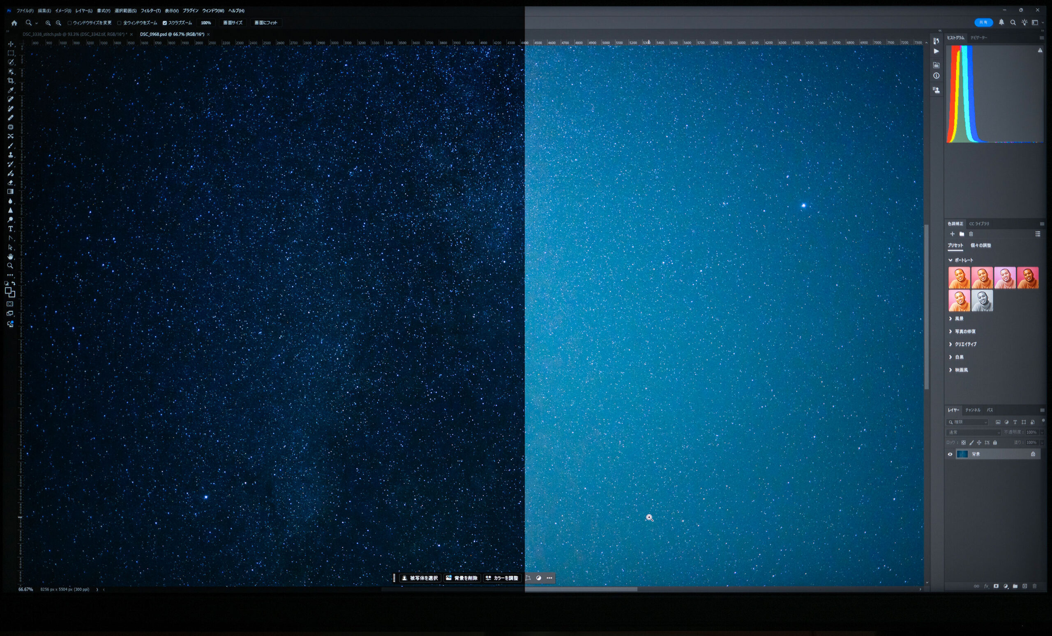Select the Gradient tool
Screen dimensions: 1052x636
[x=11, y=192]
